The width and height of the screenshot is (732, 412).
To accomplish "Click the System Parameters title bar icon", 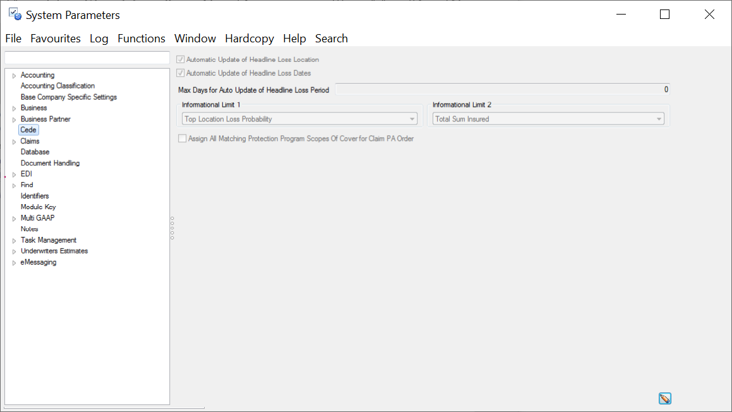I will pos(15,14).
